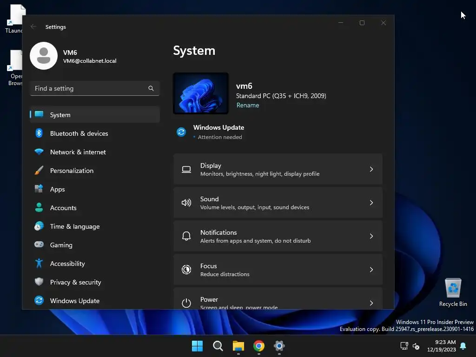Open Accessibility settings
The width and height of the screenshot is (476, 357).
95,263
